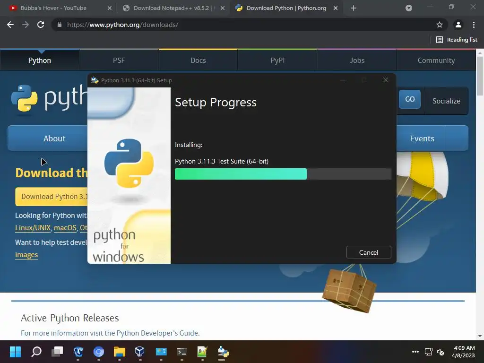Open the Notepad++ taskbar icon
The image size is (484, 363).
202,352
